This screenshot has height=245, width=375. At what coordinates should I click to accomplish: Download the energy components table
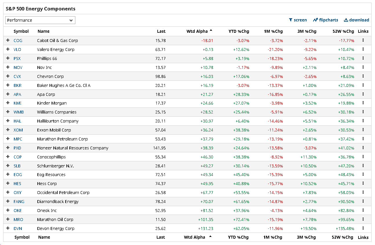coord(356,20)
